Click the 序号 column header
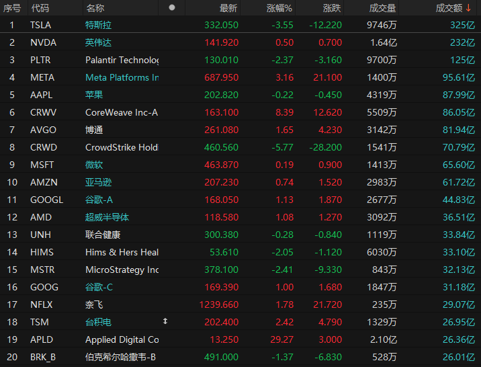481x367 pixels. click(12, 8)
